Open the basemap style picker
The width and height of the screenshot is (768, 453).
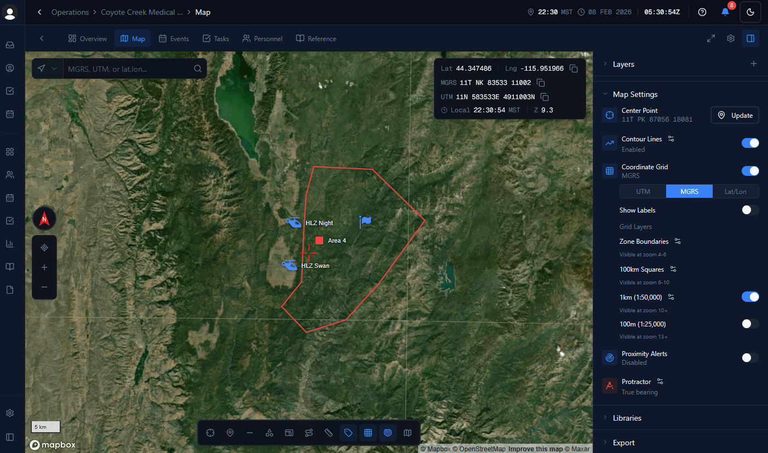click(408, 433)
